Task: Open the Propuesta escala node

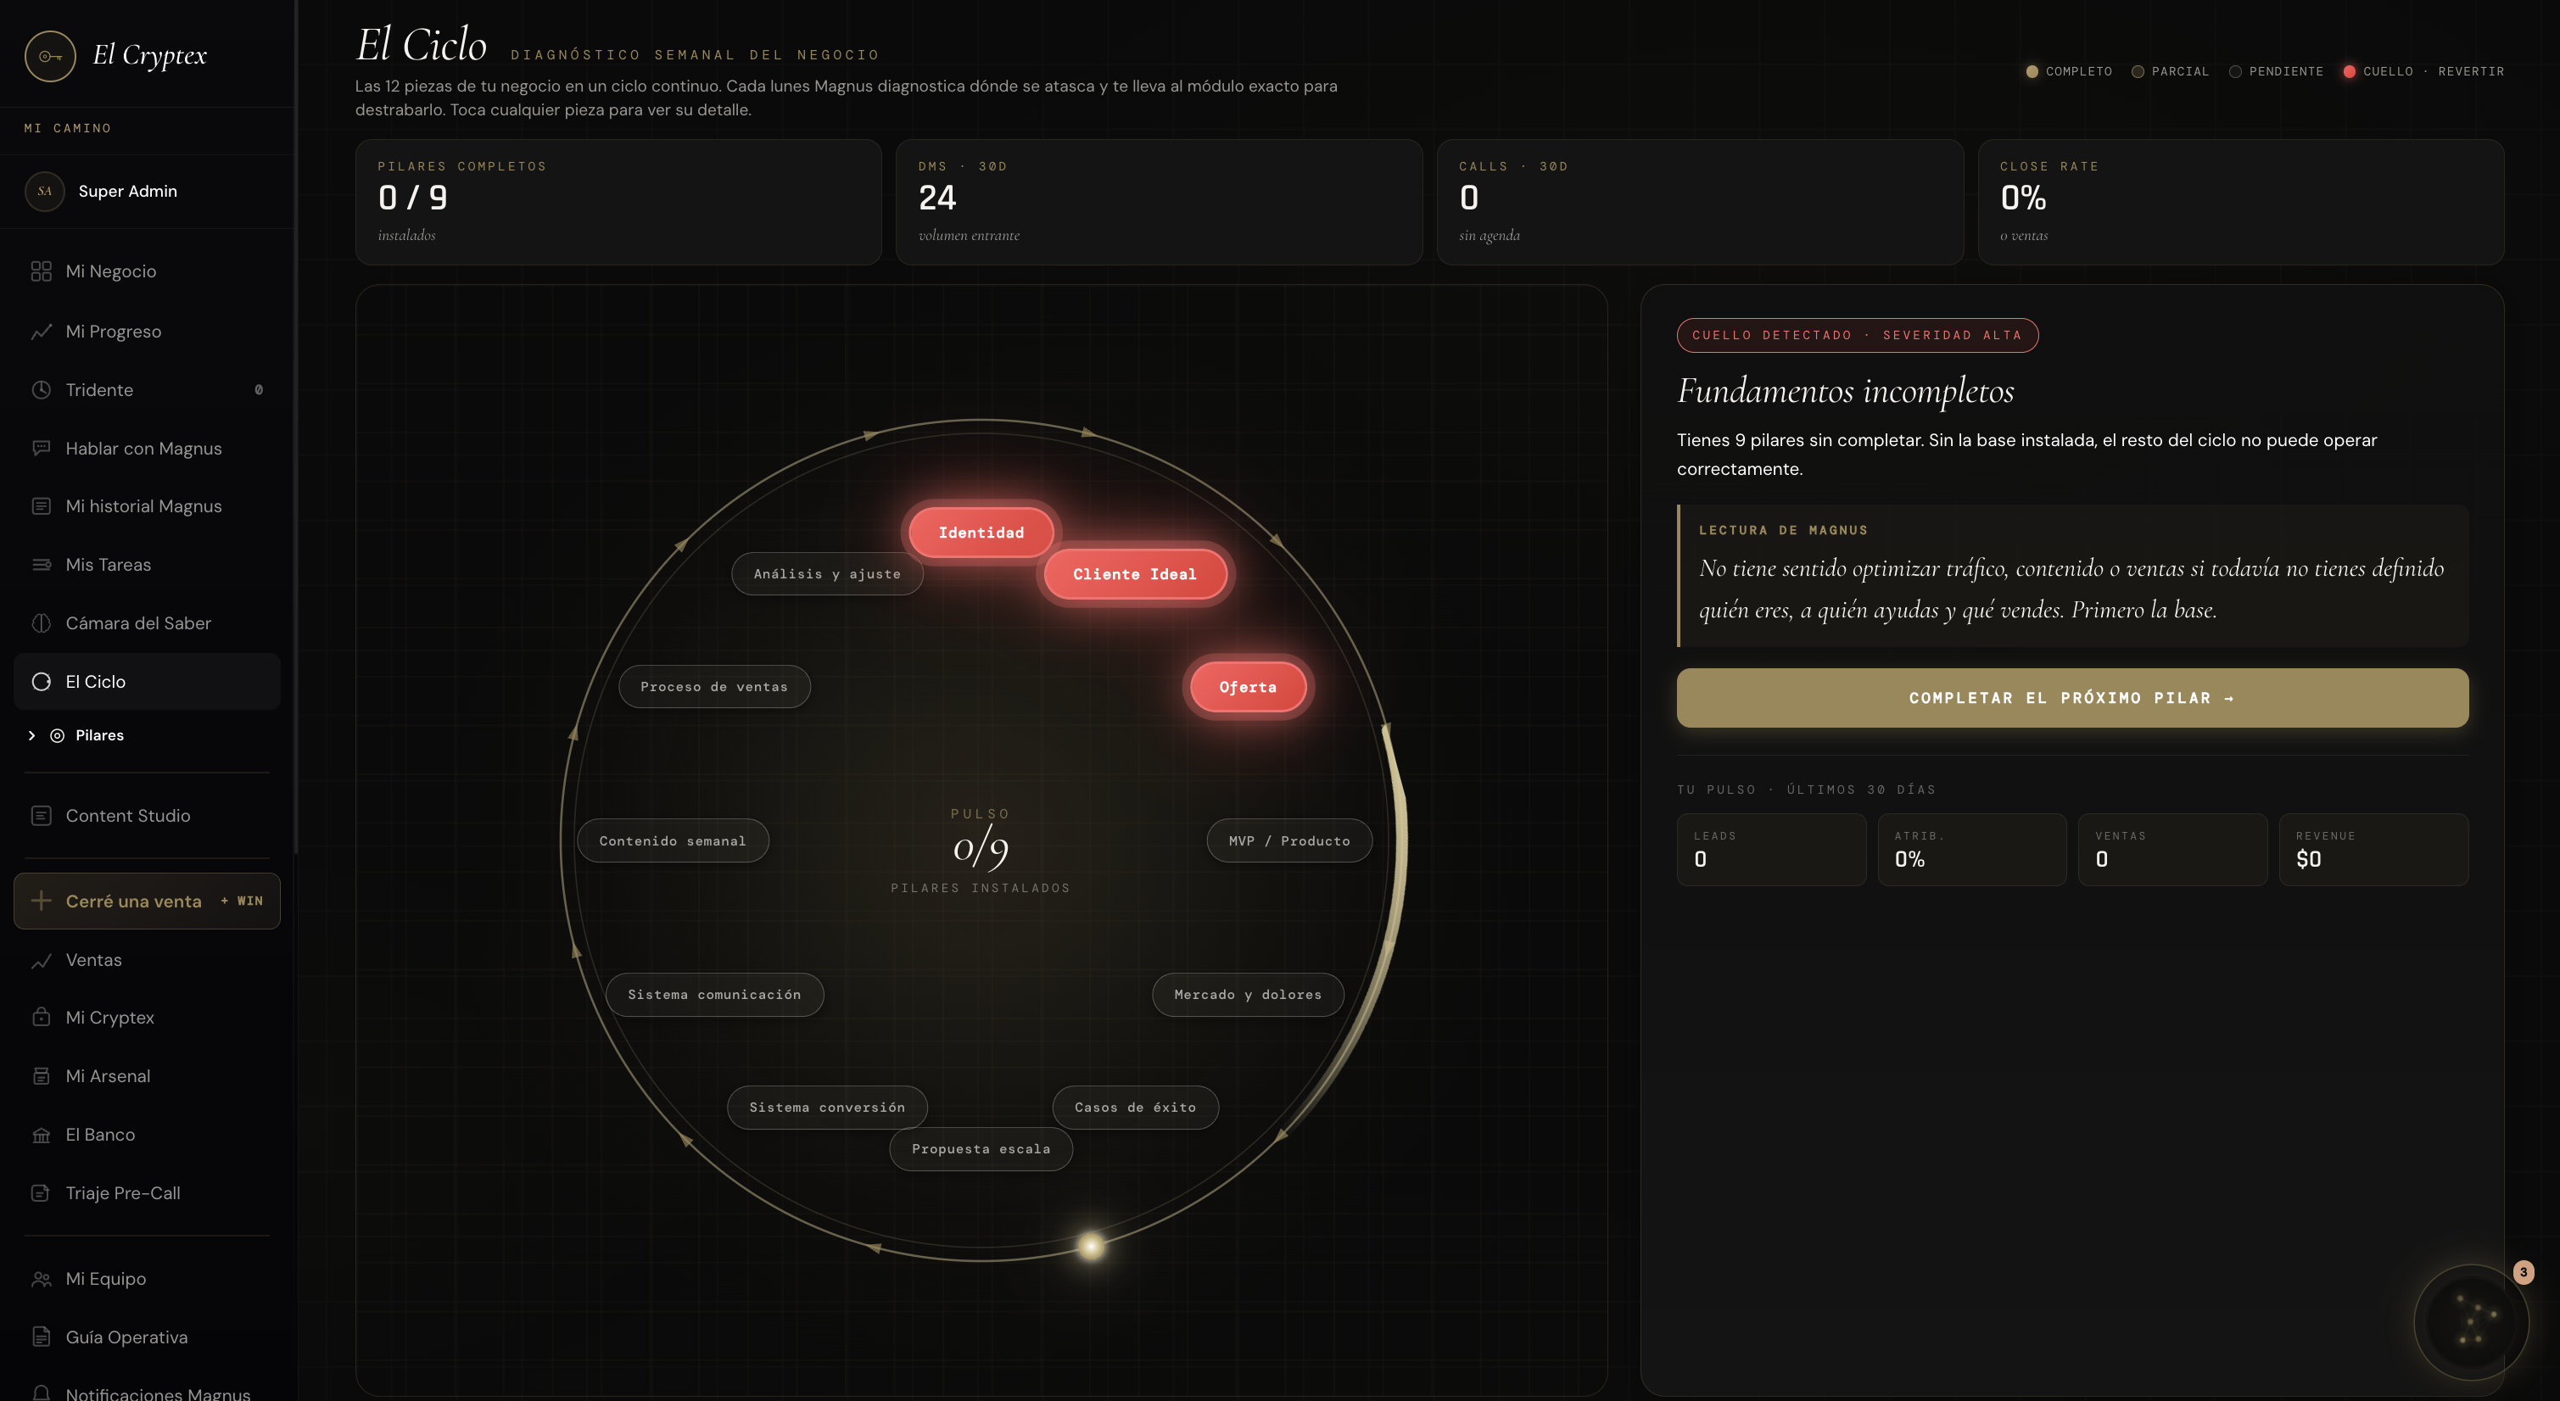Action: tap(981, 1148)
